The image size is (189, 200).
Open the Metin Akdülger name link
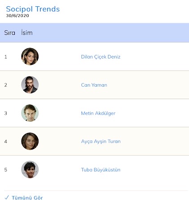[98, 113]
